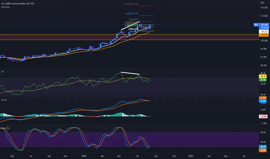This screenshot has width=270, height=159.
Task: Click the 15:43:56 bar countdown label
Action: pos(264,28)
